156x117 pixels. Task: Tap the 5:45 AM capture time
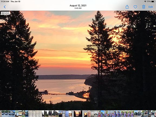tap(78, 8)
